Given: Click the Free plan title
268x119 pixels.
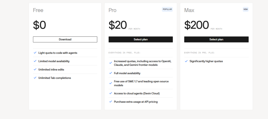Looking at the screenshot, I should tap(38, 10).
